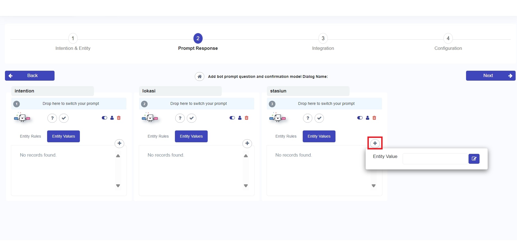517x243 pixels.
Task: Click the Entity Value text field
Action: click(x=435, y=159)
